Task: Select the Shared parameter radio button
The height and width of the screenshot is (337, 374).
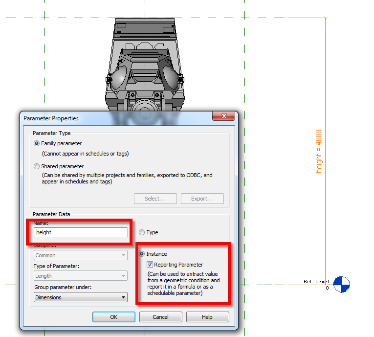Action: tap(37, 166)
